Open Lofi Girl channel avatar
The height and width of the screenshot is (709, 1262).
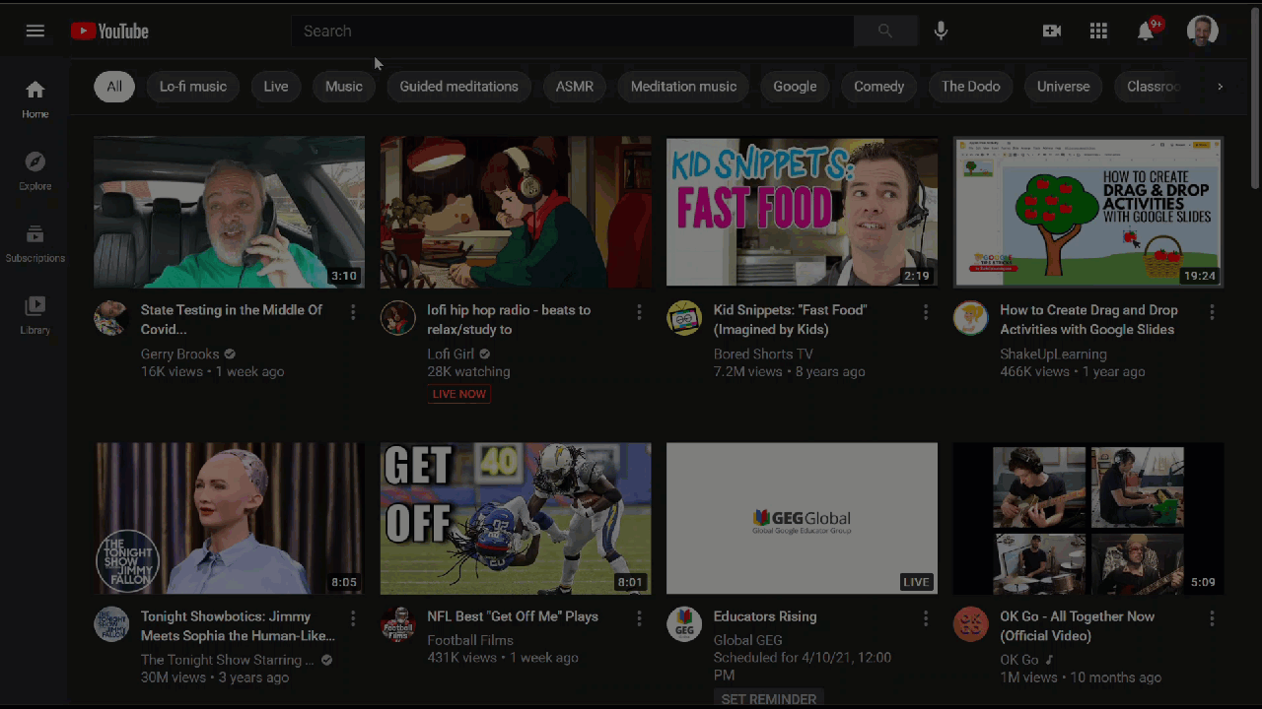398,318
